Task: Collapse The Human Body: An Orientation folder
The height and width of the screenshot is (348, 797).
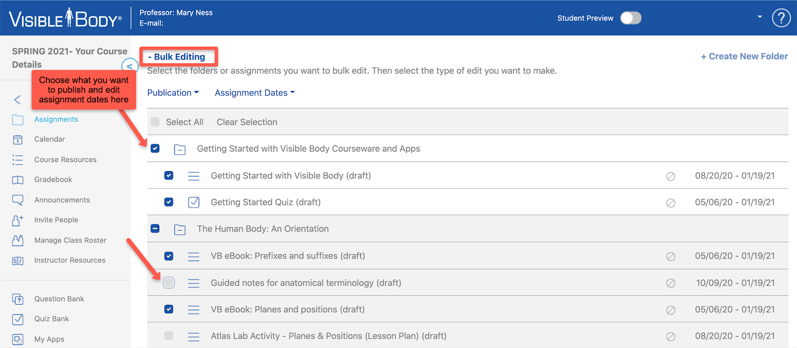Action: [180, 229]
